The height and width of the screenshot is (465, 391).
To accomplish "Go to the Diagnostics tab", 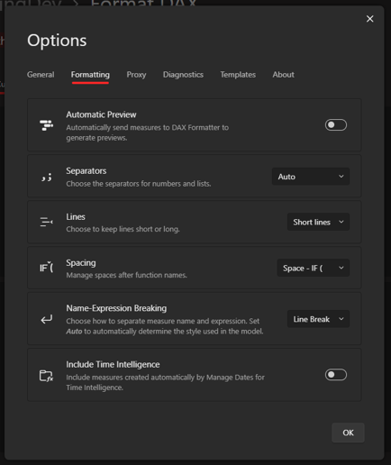I will point(183,75).
